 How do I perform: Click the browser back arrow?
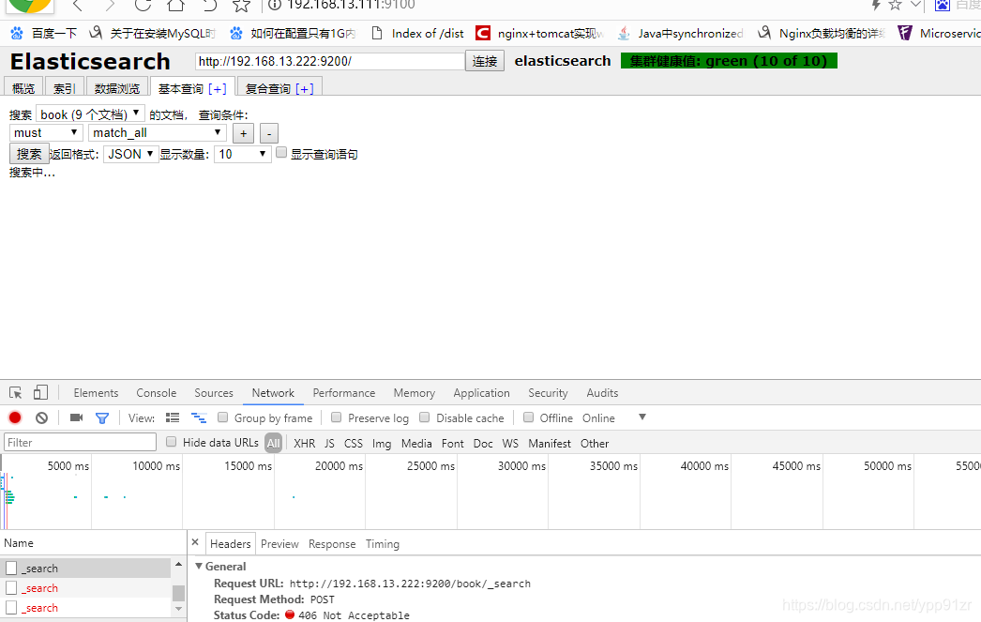tap(78, 6)
